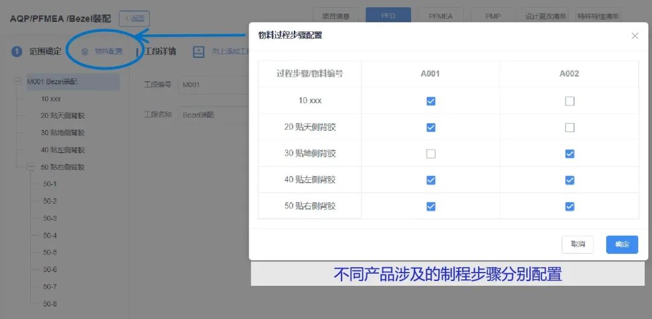652x319 pixels.
Task: Click the 20 贴天侧背胶 row label in table
Action: (x=310, y=127)
